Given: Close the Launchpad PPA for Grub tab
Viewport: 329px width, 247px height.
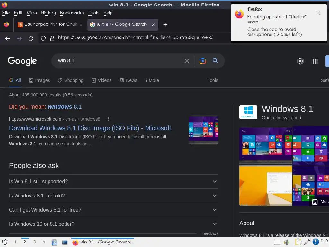Looking at the screenshot, I should [x=81, y=25].
